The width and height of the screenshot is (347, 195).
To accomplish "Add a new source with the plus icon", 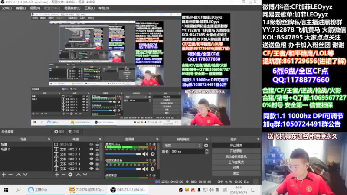I will pos(57,175).
